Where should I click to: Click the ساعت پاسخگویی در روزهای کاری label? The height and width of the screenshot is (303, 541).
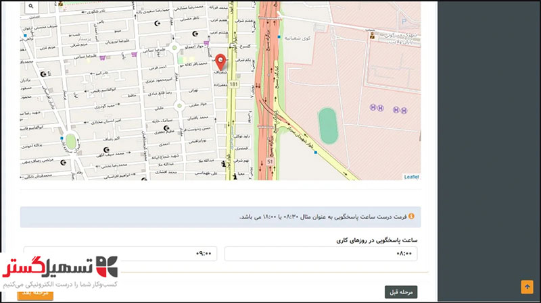[x=377, y=240]
